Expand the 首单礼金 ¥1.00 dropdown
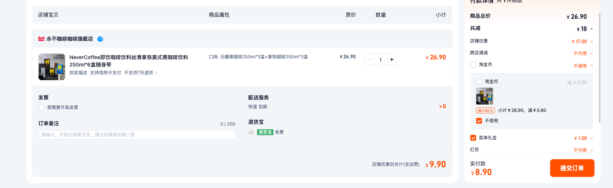 point(592,139)
